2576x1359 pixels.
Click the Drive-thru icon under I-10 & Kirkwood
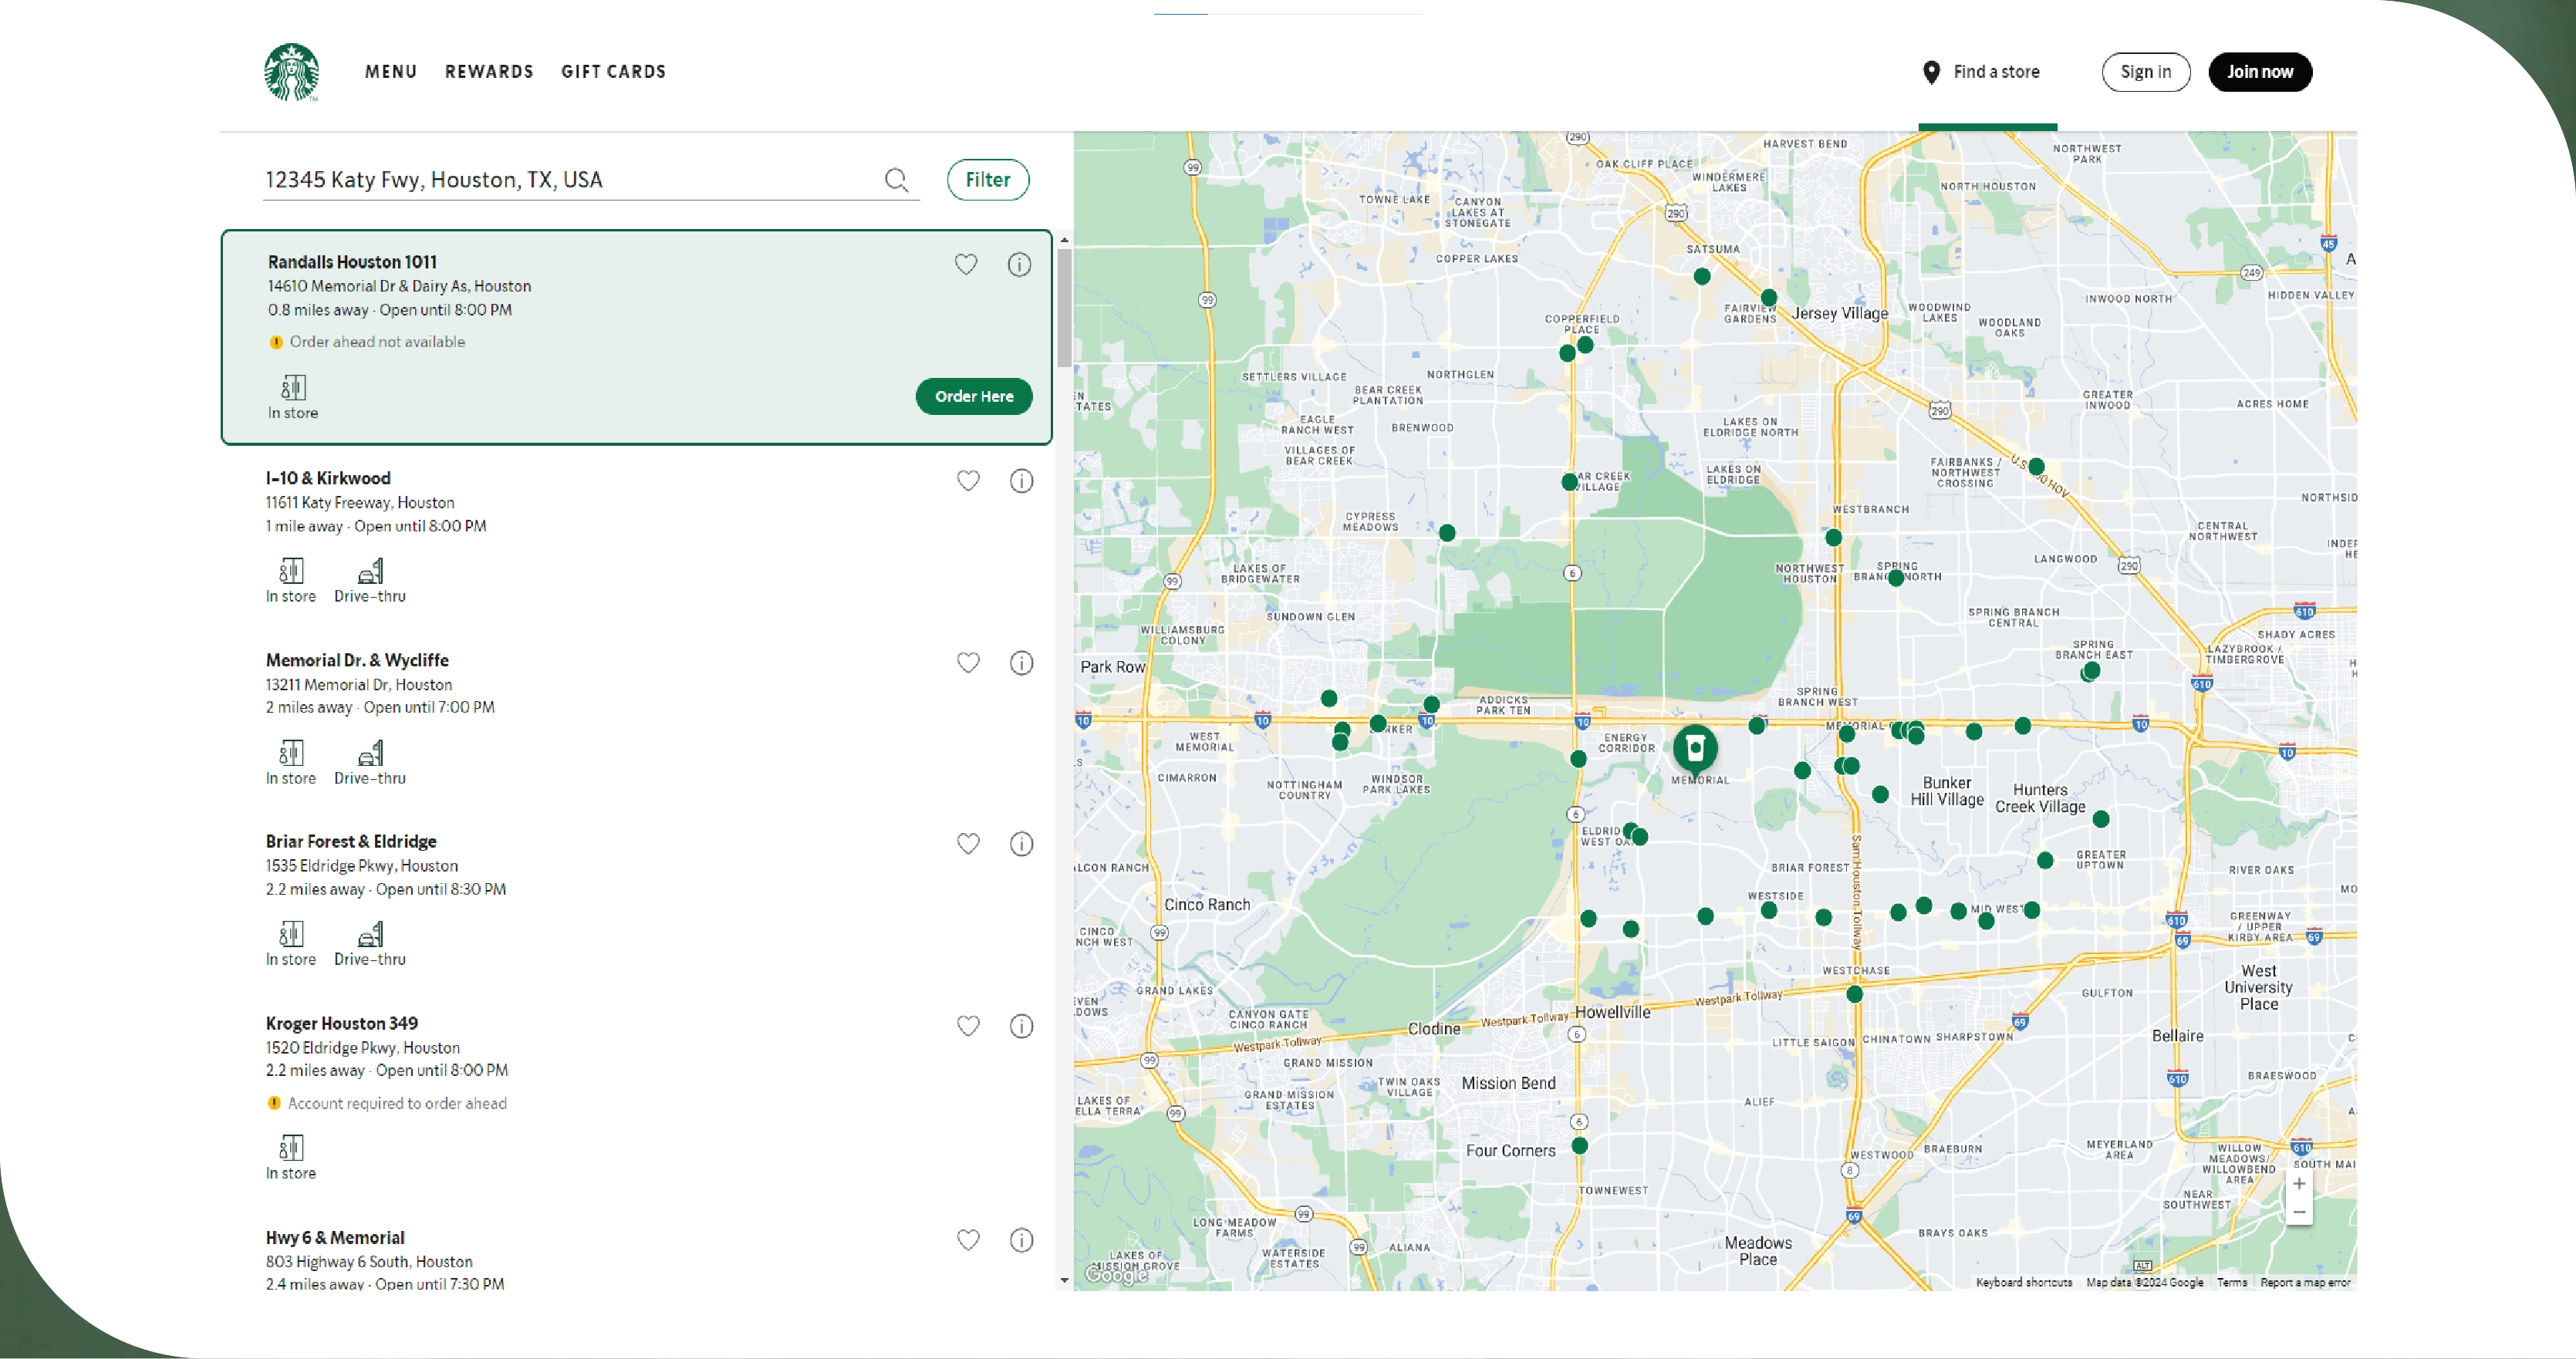369,570
